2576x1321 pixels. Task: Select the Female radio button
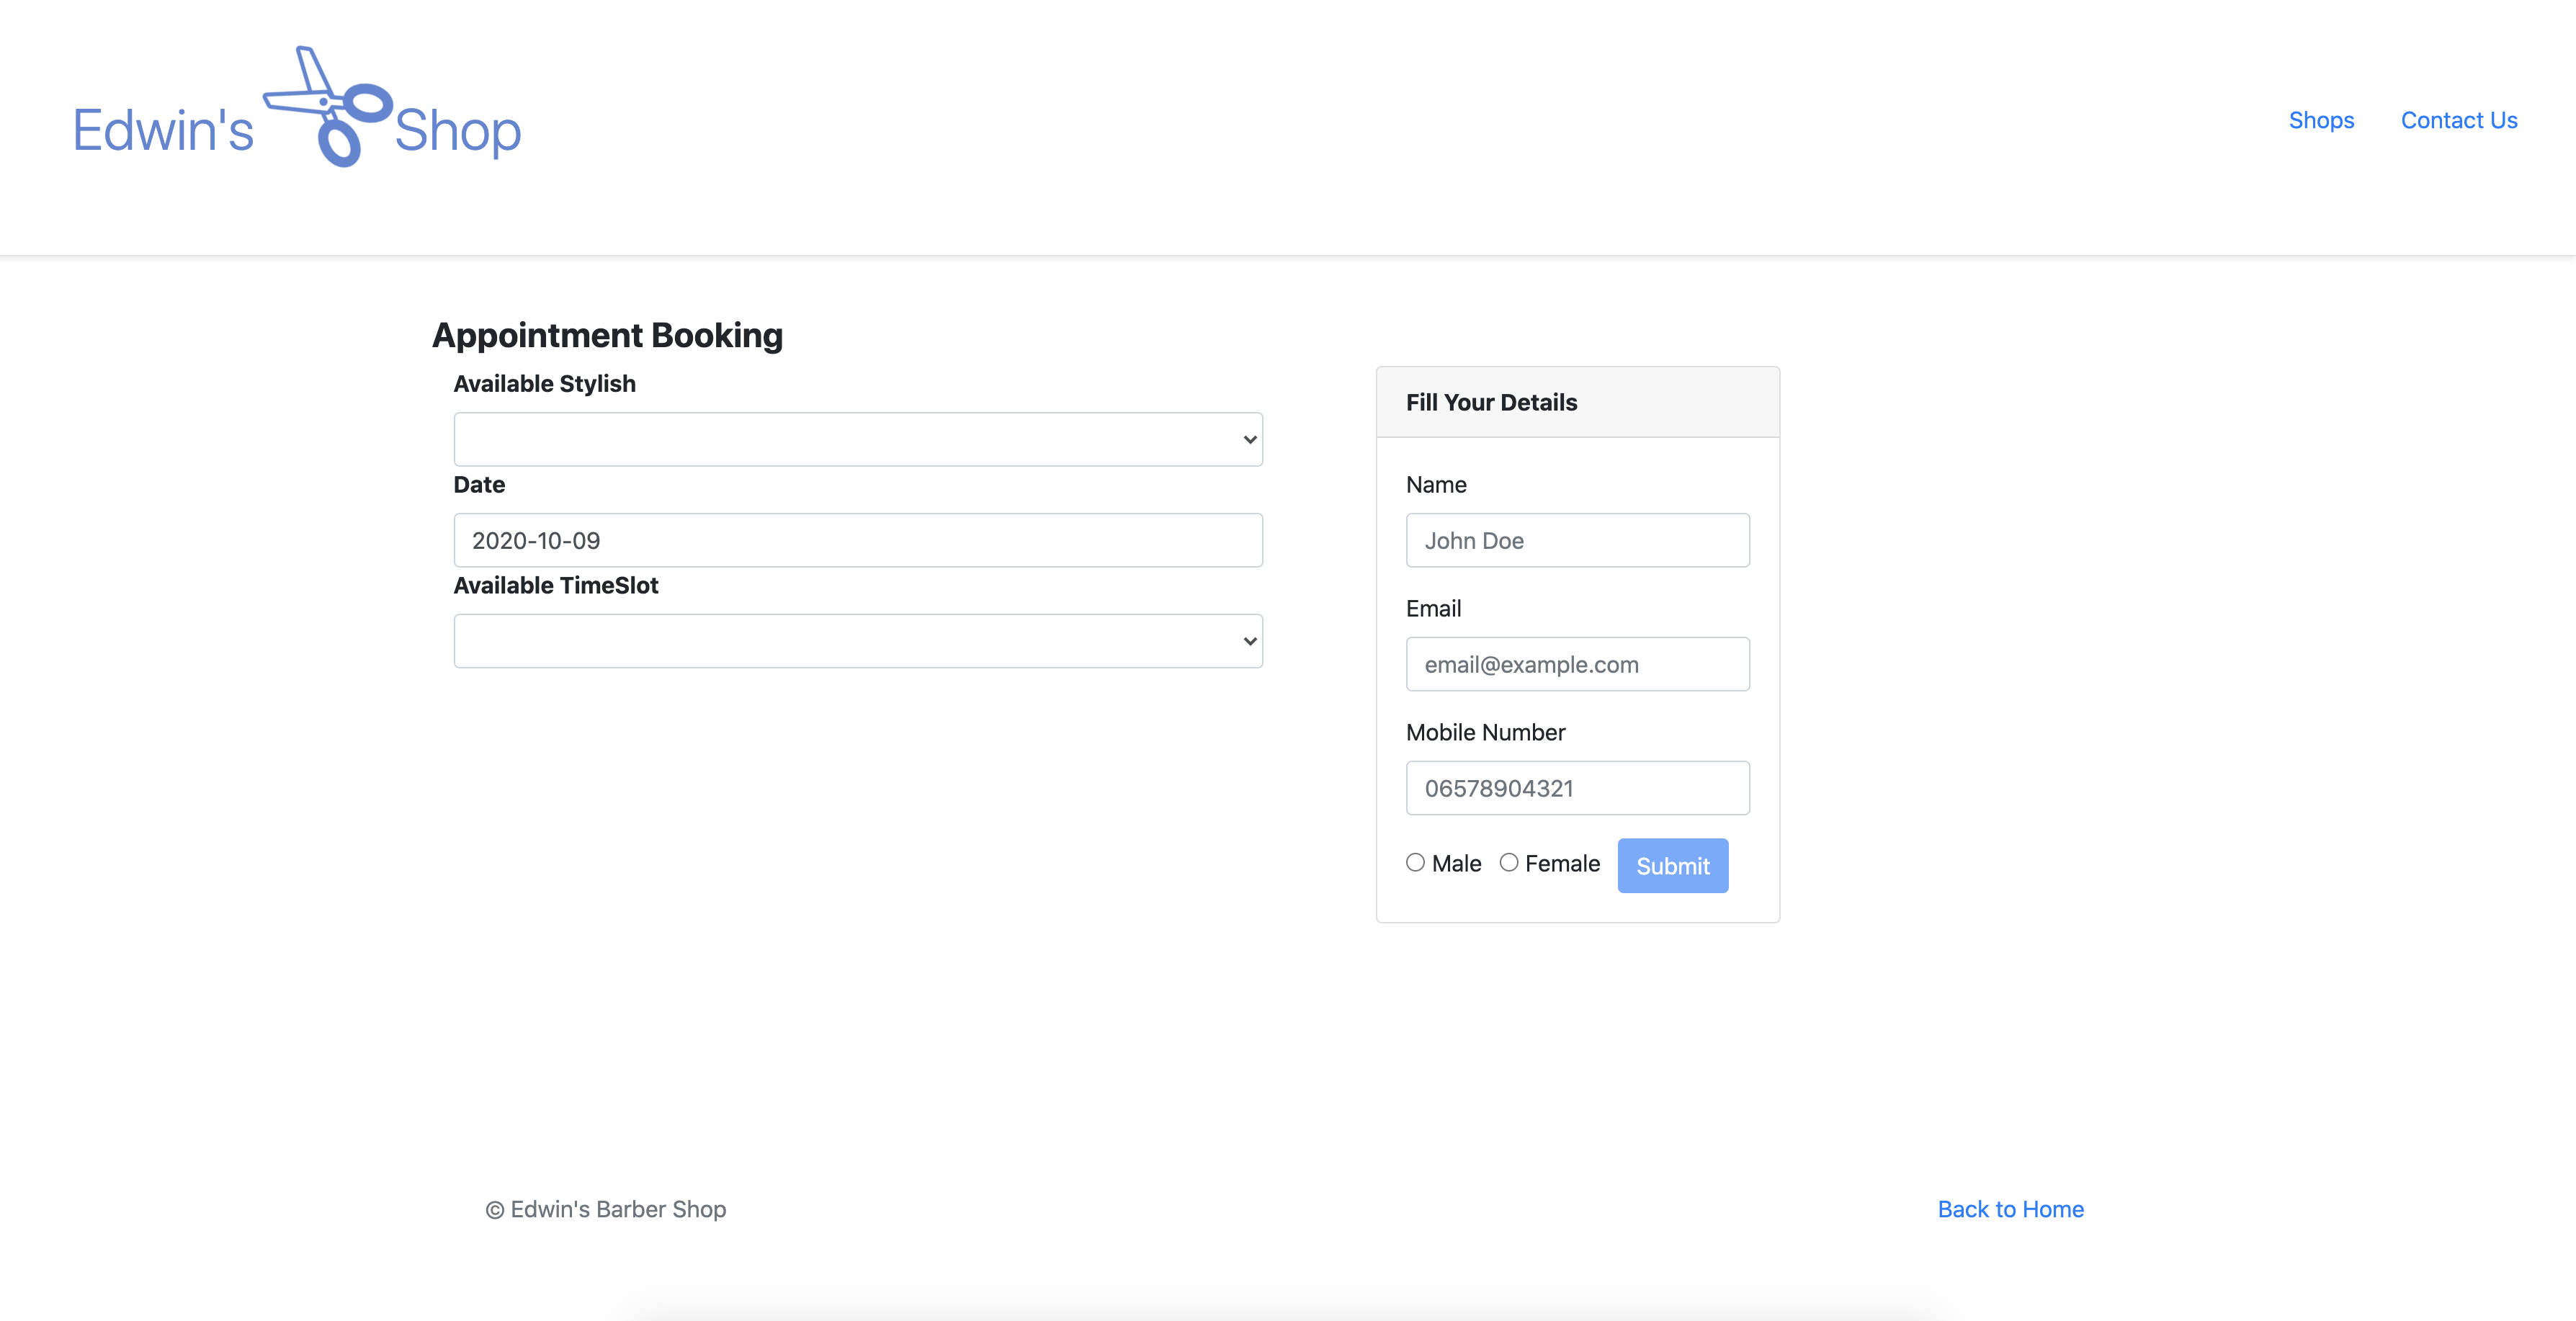[x=1508, y=862]
